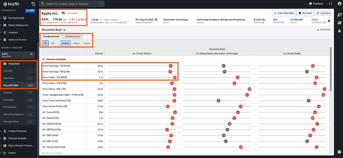Select the Region comparison scope
Viewport: 343px width, 158px height.
click(76, 43)
